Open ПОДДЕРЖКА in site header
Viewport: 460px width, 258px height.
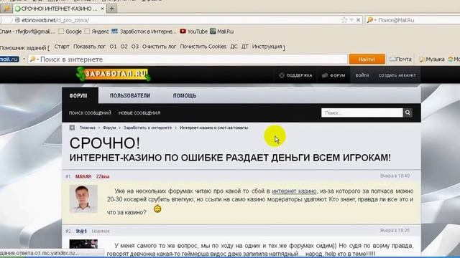pyautogui.click(x=295, y=75)
